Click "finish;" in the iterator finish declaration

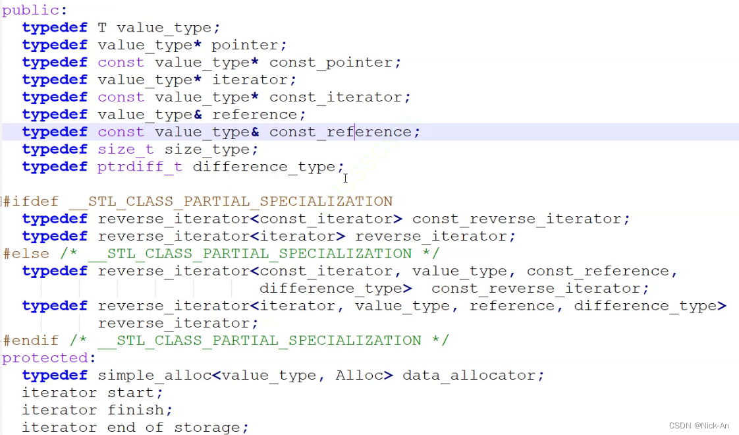coord(140,411)
